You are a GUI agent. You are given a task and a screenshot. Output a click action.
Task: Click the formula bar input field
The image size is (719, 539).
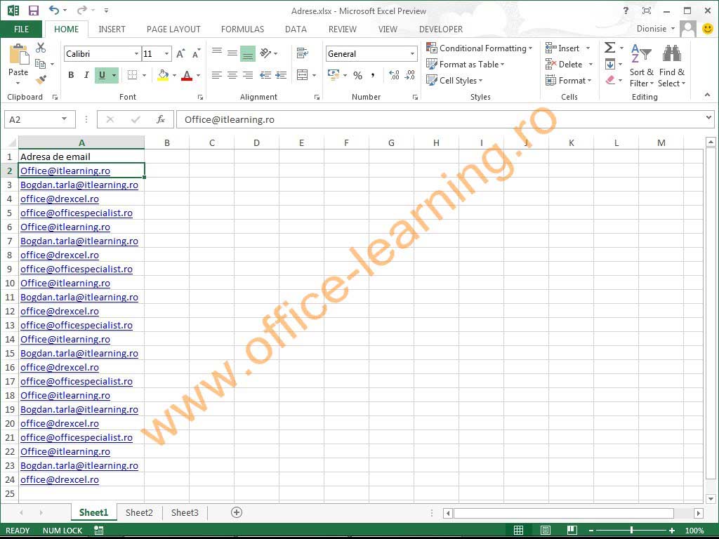tap(441, 119)
